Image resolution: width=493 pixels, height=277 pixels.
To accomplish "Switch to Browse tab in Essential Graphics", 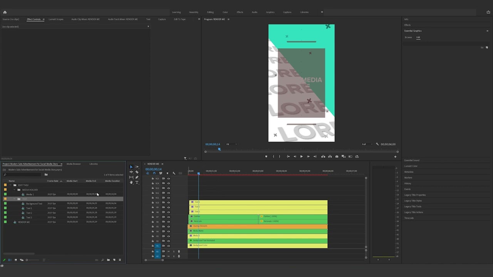I will [x=408, y=37].
